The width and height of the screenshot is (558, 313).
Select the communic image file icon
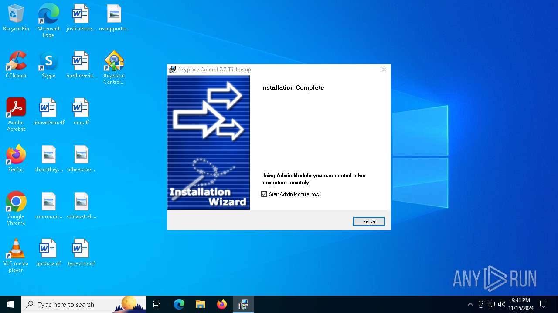tap(49, 206)
